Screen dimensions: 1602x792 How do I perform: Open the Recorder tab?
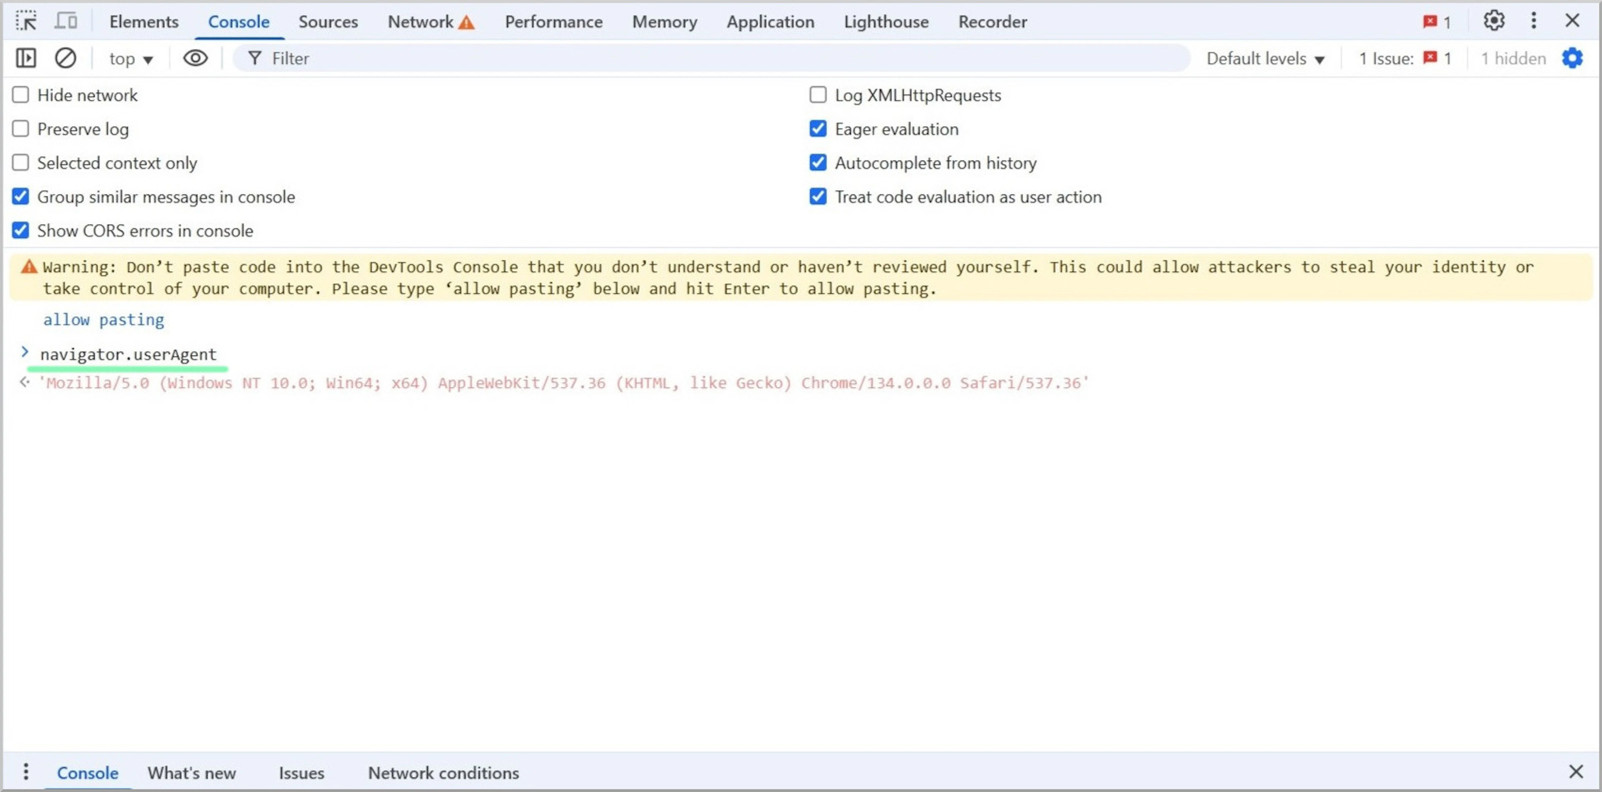click(x=992, y=22)
